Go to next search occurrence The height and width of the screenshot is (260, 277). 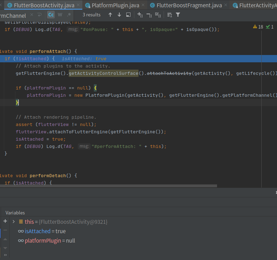click(x=119, y=15)
